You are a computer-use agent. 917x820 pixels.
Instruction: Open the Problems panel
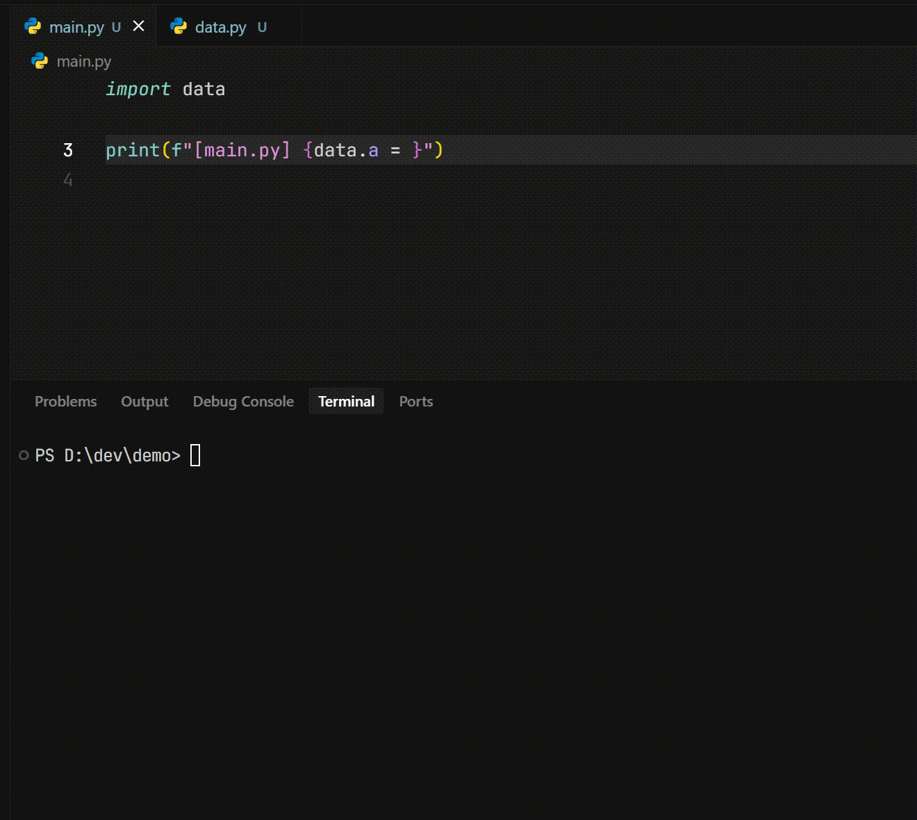(x=65, y=401)
